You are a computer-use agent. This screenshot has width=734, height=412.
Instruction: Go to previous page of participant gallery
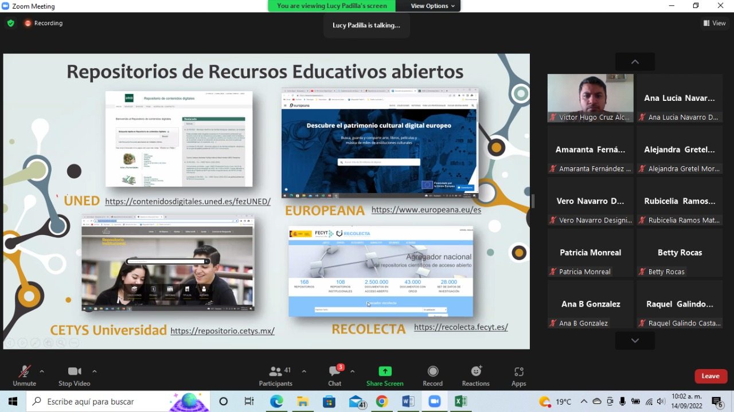click(x=635, y=62)
